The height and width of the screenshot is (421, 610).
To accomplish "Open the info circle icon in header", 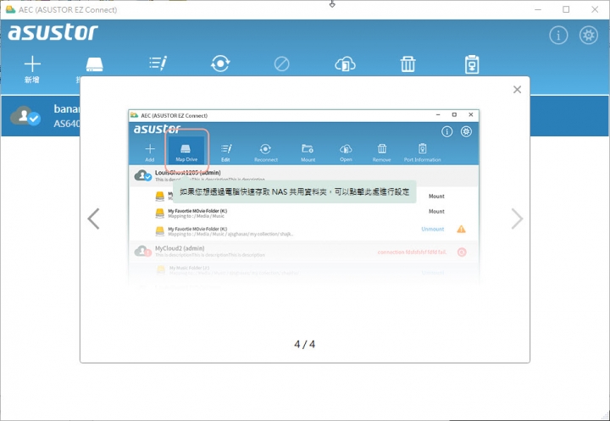I will coord(558,36).
